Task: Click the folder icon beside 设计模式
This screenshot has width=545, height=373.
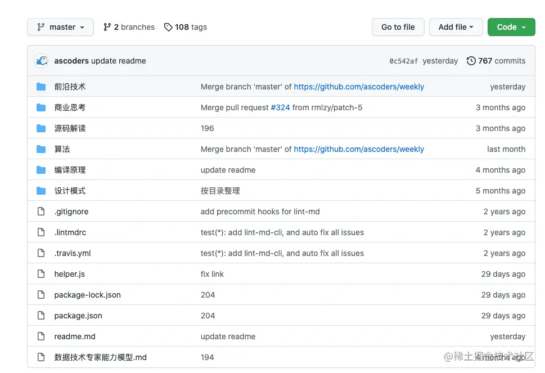Action: point(41,191)
